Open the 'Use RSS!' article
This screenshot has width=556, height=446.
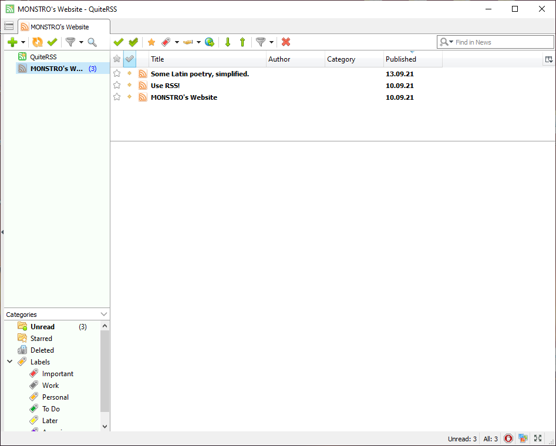tap(165, 86)
